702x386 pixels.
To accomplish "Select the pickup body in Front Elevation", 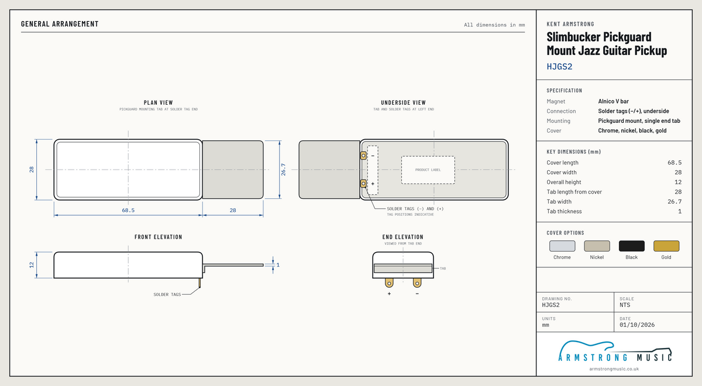I will tap(128, 264).
